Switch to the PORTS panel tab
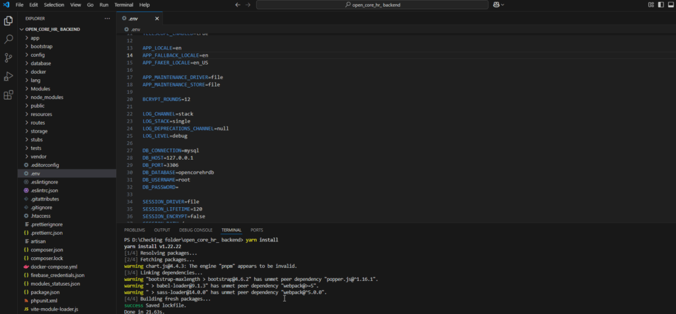676x314 pixels. (257, 230)
